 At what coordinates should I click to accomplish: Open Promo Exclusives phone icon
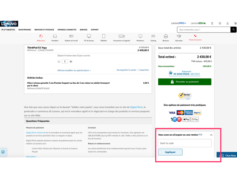(x=195, y=37)
